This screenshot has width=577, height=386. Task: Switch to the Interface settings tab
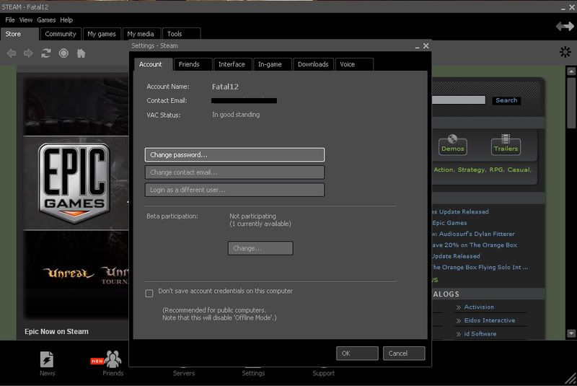(x=232, y=64)
